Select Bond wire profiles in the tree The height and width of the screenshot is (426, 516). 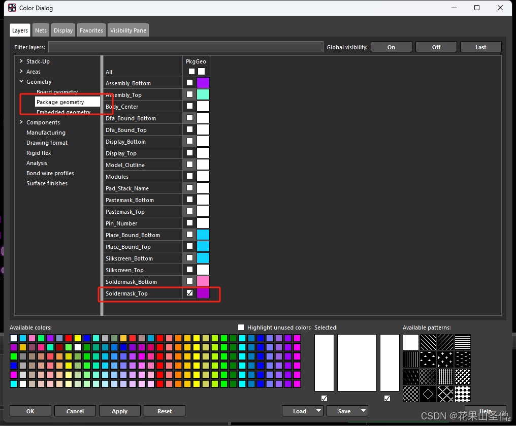50,173
